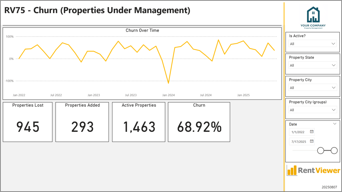Click the Jan 2024 dip on churn line
This screenshot has width=342, height=192.
[x=168, y=83]
